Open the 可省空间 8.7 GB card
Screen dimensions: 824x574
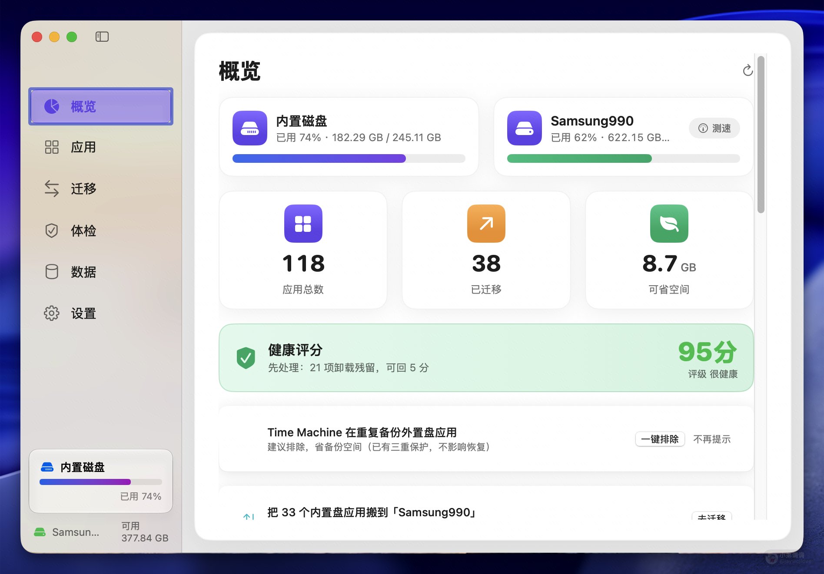point(669,251)
